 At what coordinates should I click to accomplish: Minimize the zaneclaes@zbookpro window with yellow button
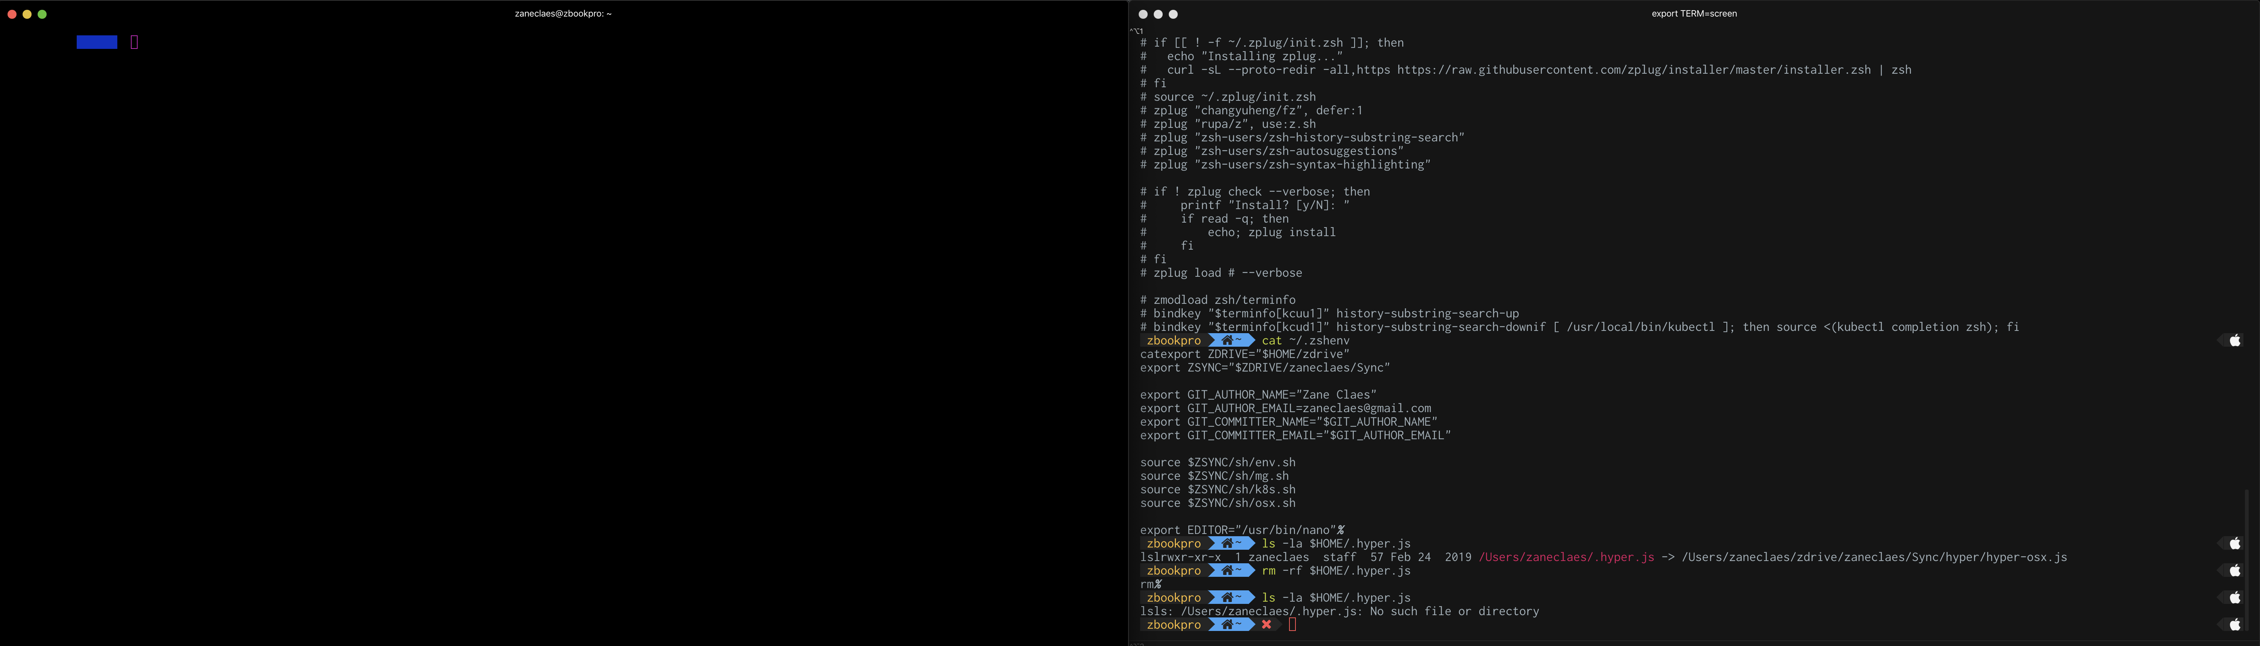[x=27, y=14]
